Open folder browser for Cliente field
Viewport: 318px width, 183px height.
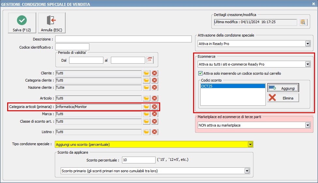[x=146, y=73]
